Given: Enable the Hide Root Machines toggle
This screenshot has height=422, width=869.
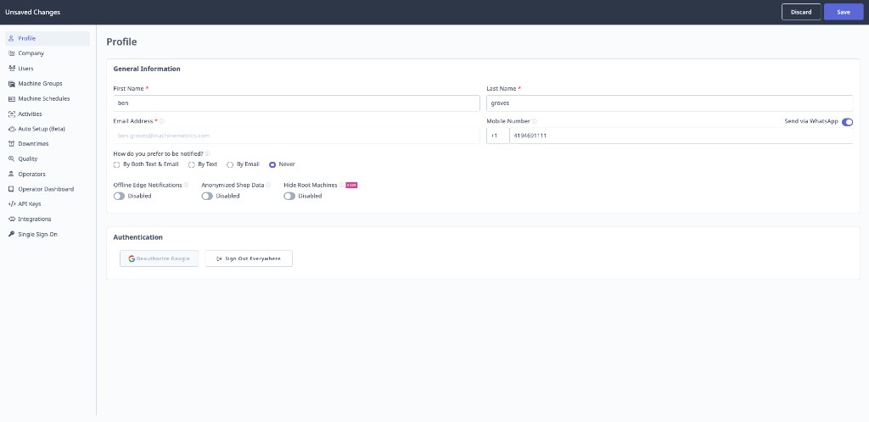Looking at the screenshot, I should pos(289,196).
